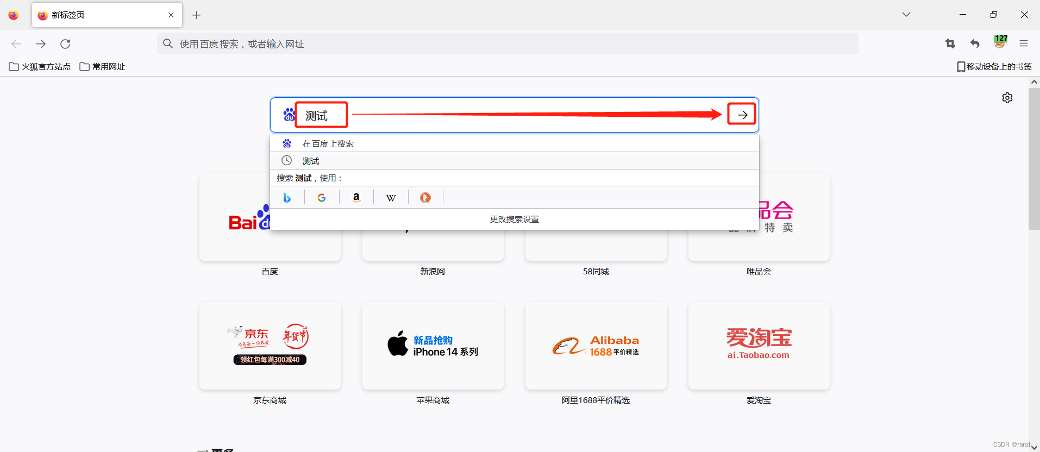This screenshot has width=1040, height=452.
Task: Open the 阿里1688平价精选 Alibaba tile
Action: (596, 346)
